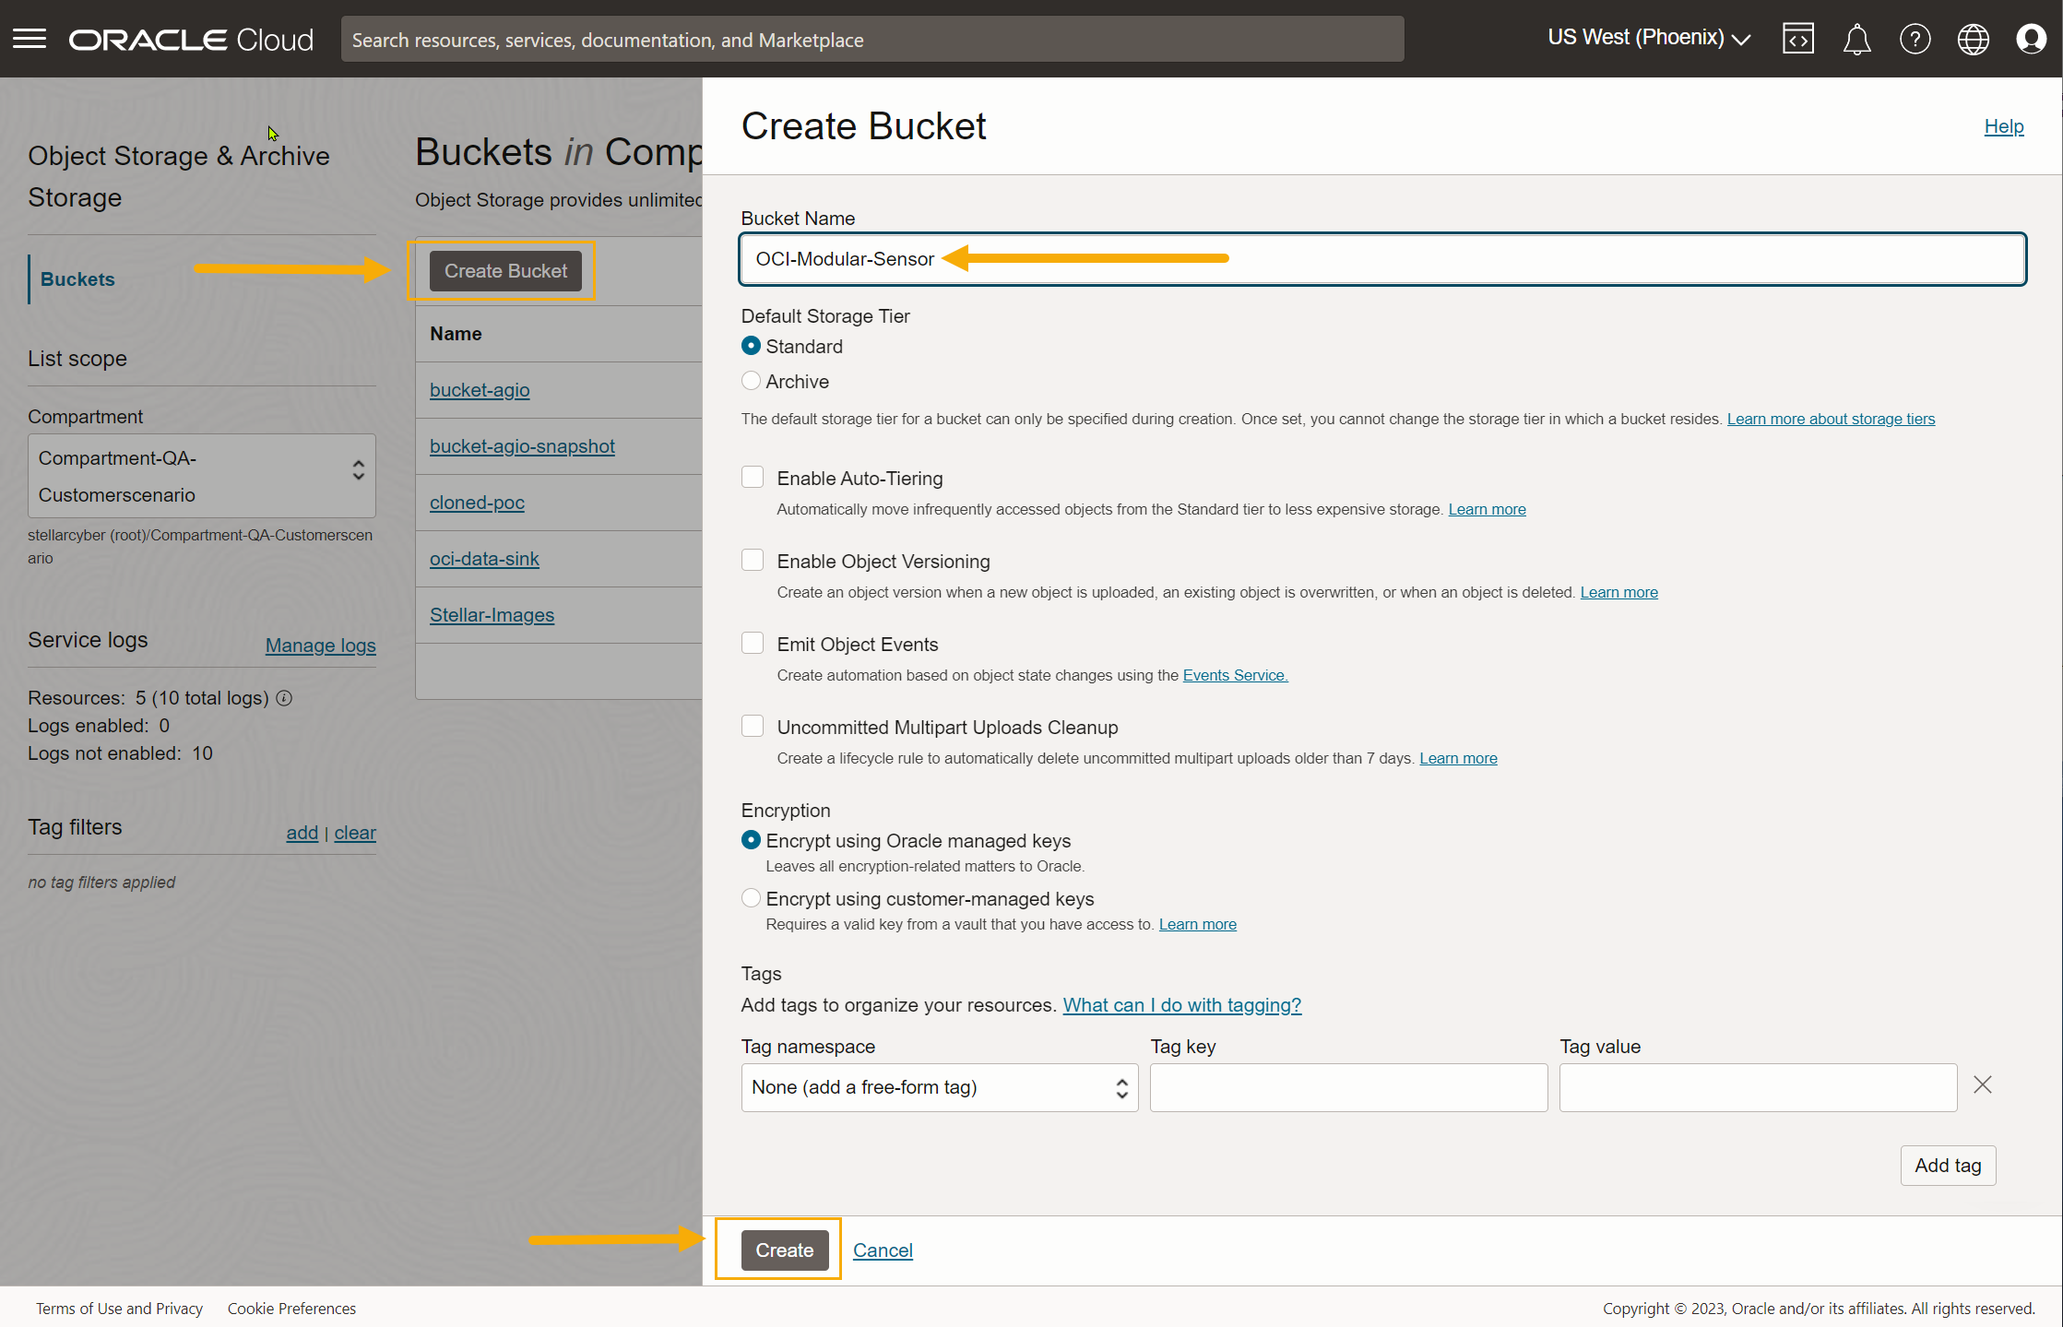Open the language globe icon
Screen dimensions: 2063x1327
[1973, 39]
